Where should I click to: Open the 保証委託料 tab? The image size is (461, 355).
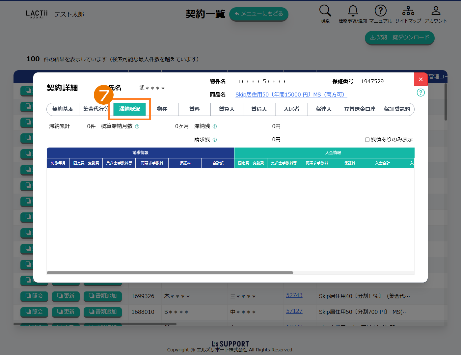pyautogui.click(x=397, y=109)
